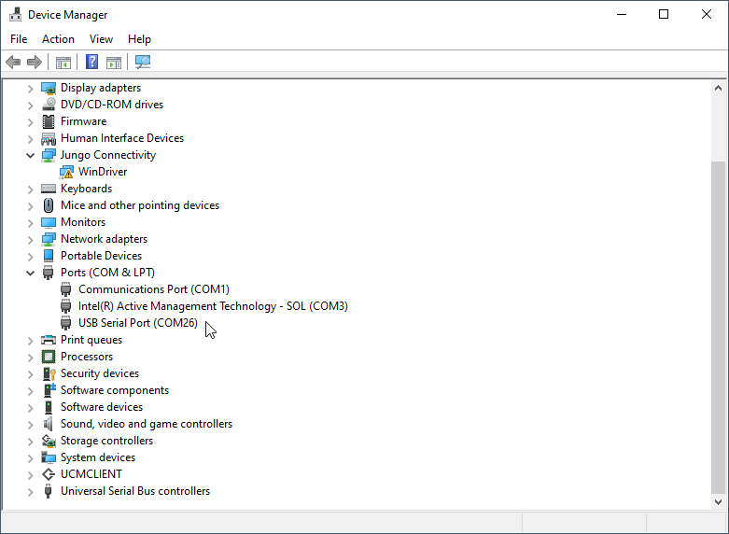Screen dimensions: 729x534
Task: Select the Portable Devices label
Action: click(x=102, y=256)
